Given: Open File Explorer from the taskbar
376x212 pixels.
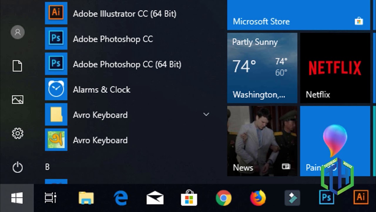Looking at the screenshot, I should 86,198.
